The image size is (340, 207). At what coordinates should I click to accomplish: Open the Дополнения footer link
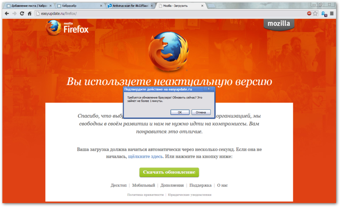(172, 185)
